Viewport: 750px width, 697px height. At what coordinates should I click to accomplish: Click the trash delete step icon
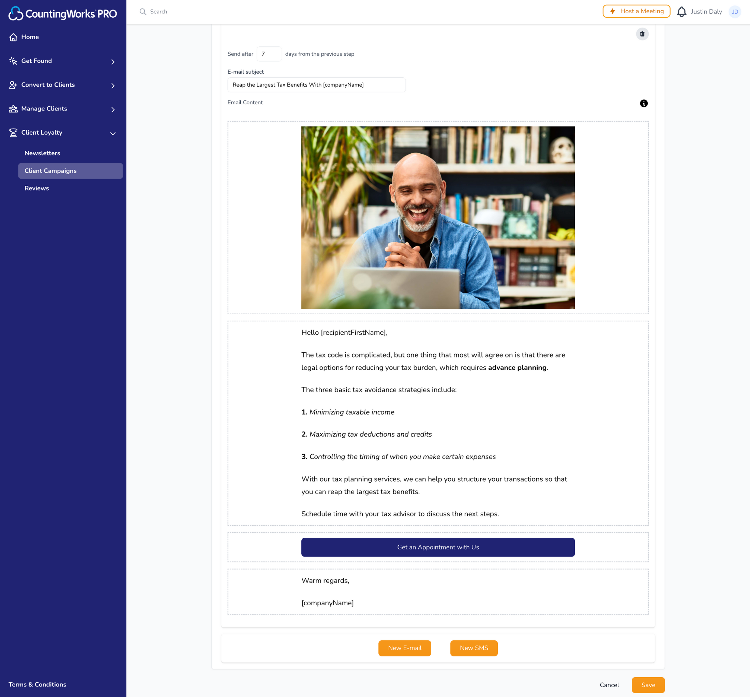pos(642,34)
